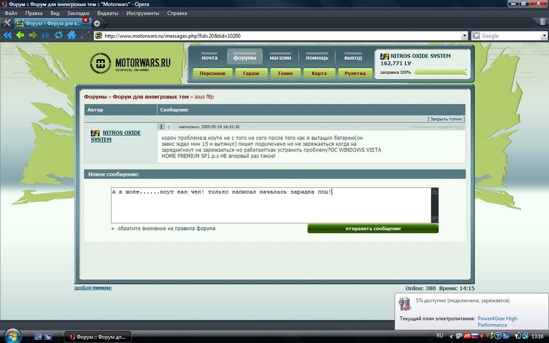
Task: Click the Закрыть топик link
Action: (446, 119)
